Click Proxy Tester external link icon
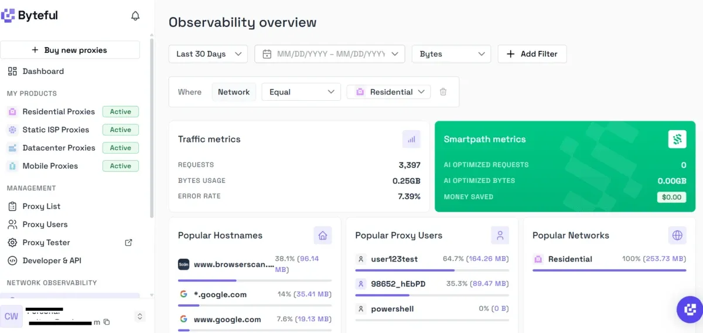 coord(129,242)
